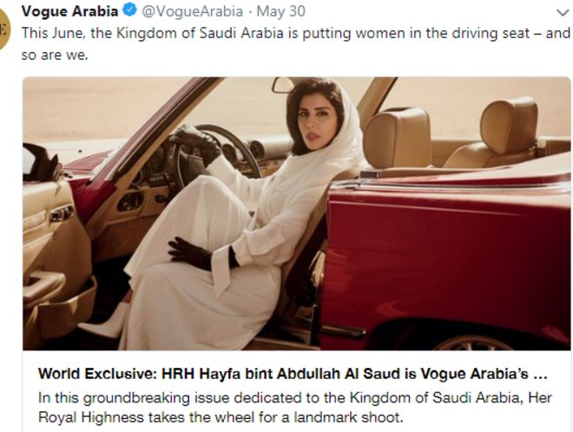Click the article description about groundbreaking issue
This screenshot has width=573, height=432.
pos(295,407)
